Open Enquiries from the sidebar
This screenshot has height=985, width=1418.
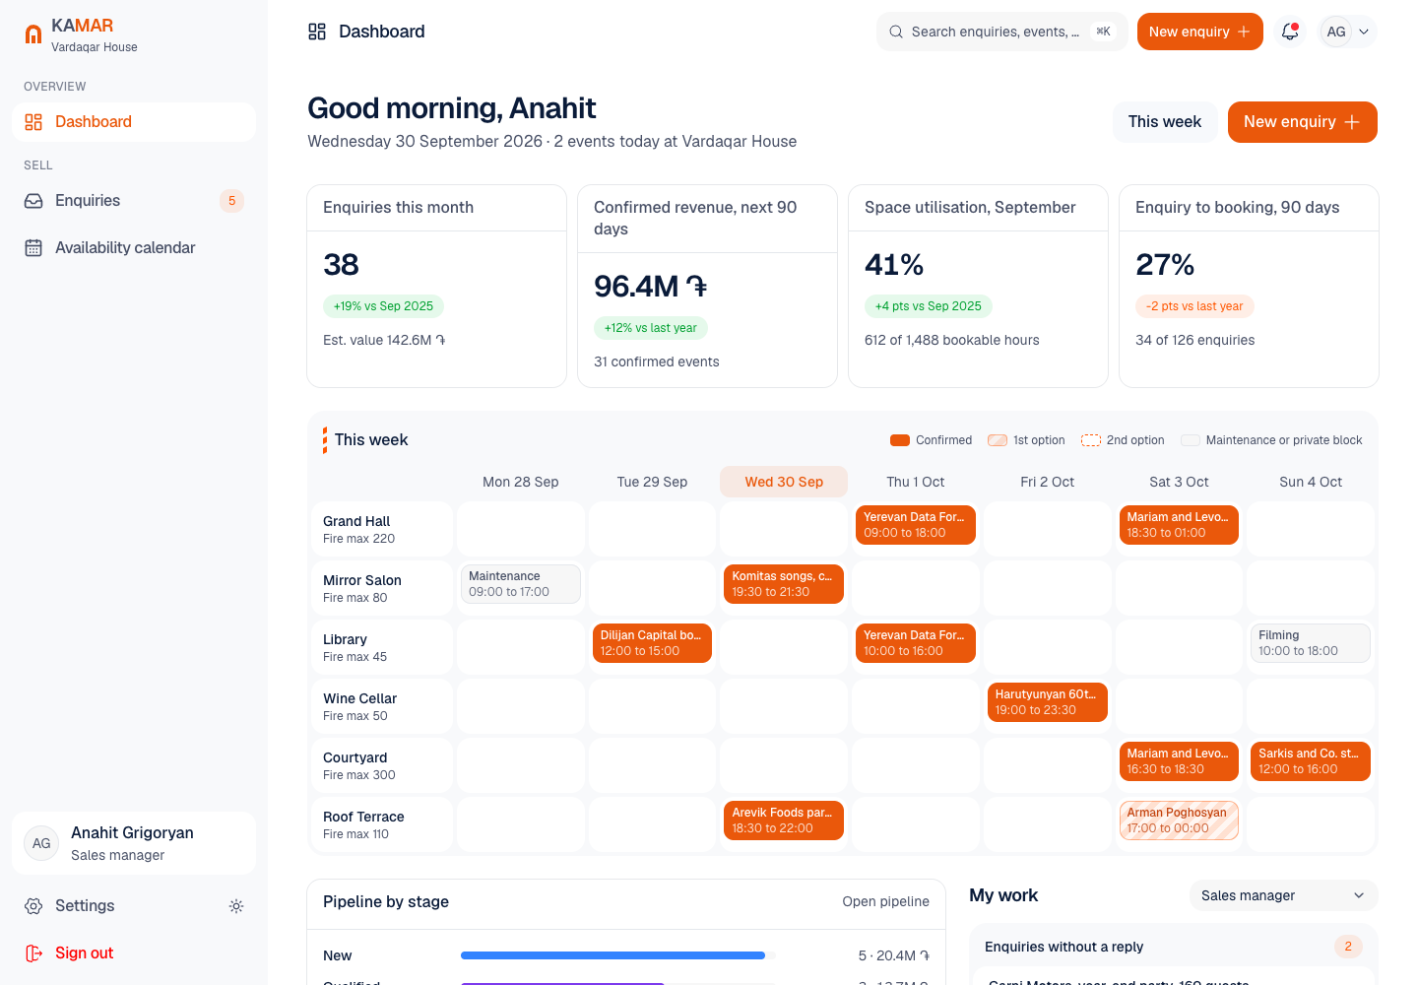(x=134, y=201)
